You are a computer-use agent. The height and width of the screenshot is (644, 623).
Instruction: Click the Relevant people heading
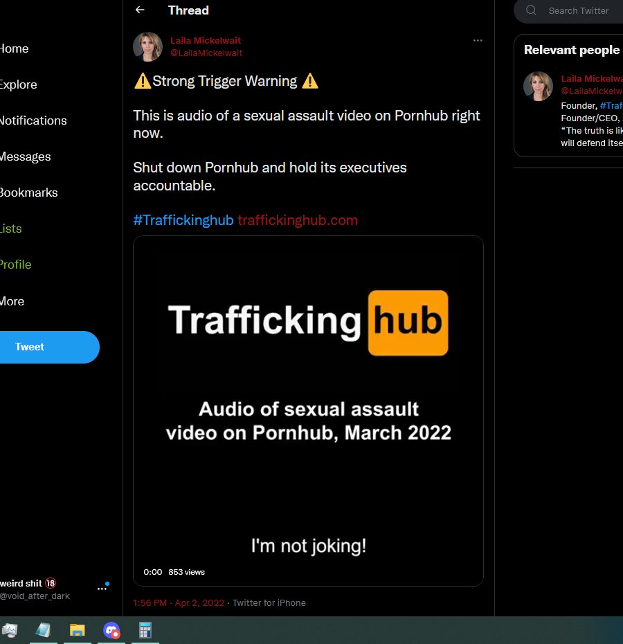pos(572,50)
